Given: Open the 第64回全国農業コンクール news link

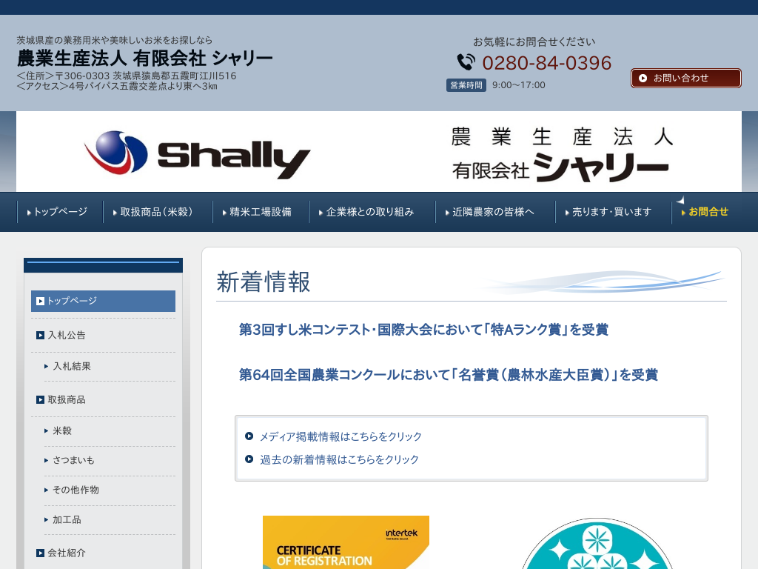Looking at the screenshot, I should tap(448, 375).
